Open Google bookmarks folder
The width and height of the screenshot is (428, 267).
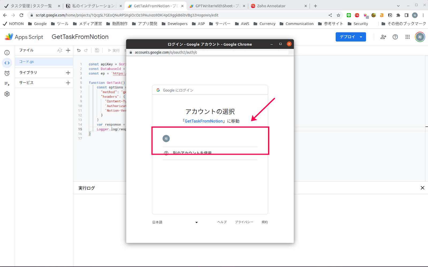point(37,24)
